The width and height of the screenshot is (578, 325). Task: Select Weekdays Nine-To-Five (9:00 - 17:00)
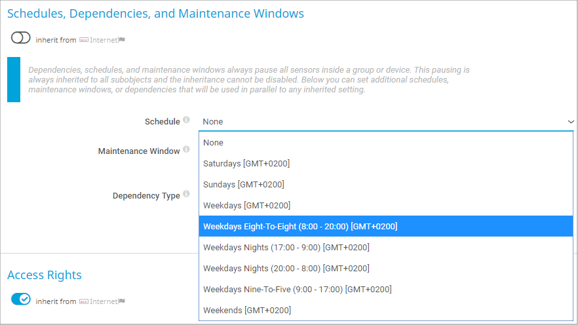[x=297, y=290]
